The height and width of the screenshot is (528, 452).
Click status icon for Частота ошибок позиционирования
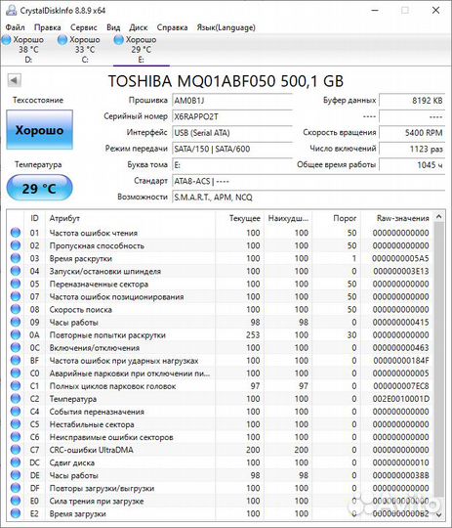point(16,296)
